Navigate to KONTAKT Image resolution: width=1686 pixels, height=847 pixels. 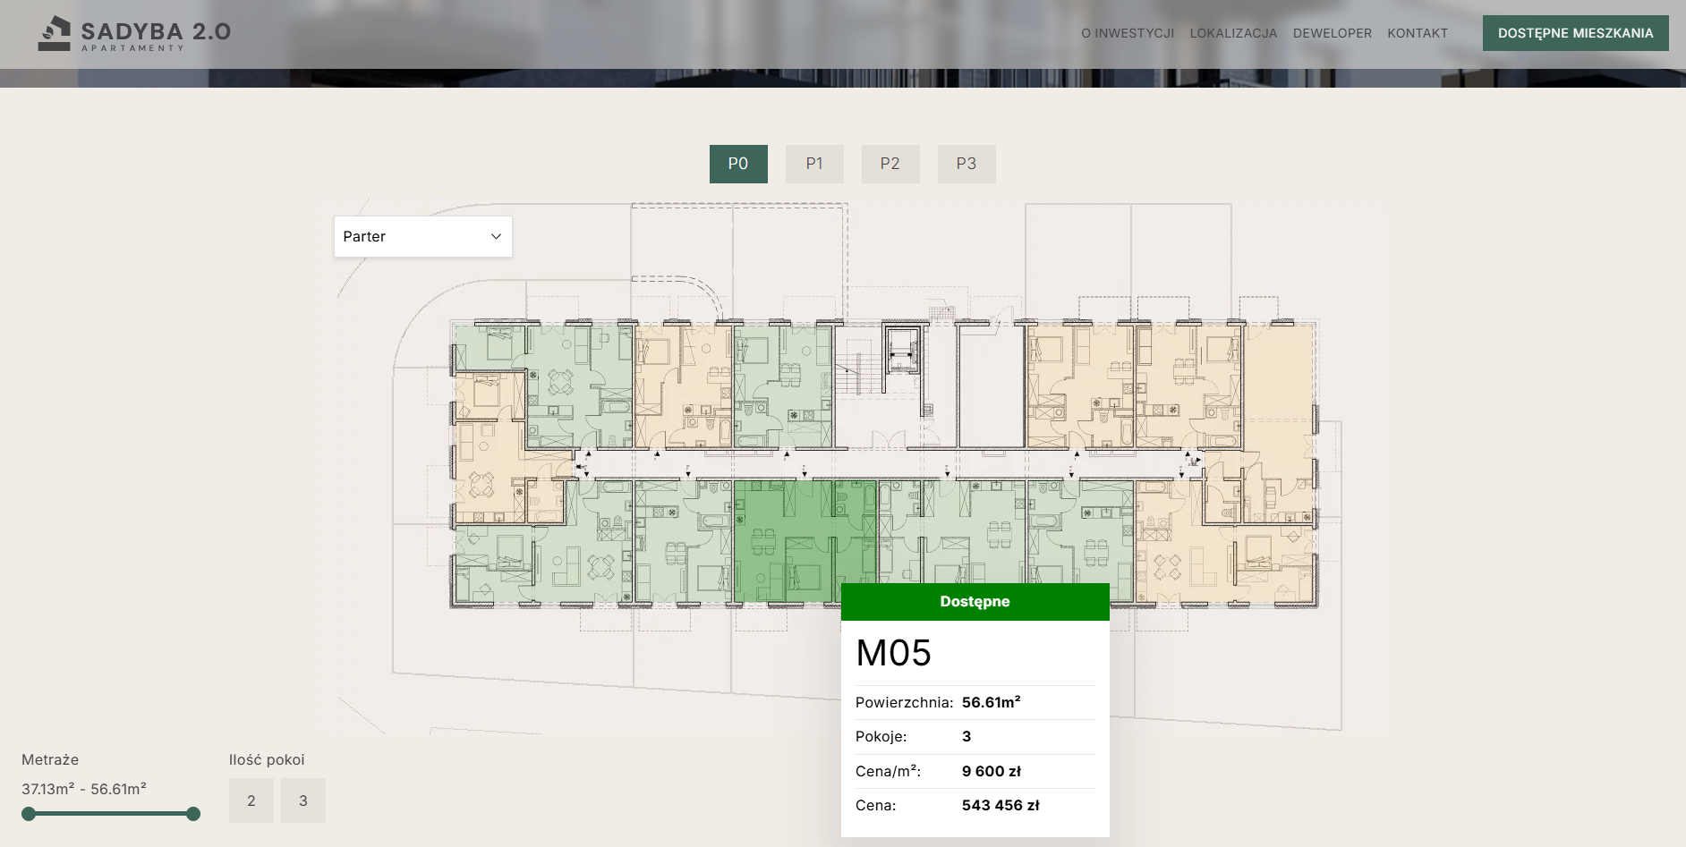1418,33
